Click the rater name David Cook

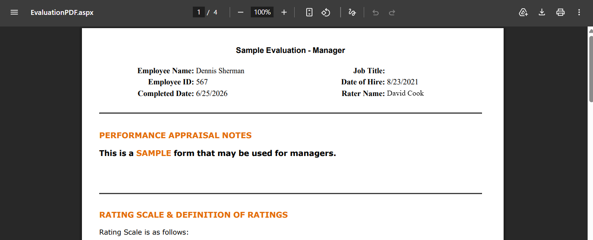(406, 94)
